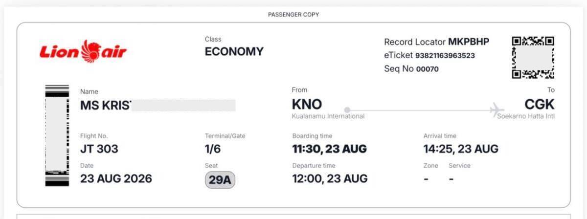This screenshot has width=587, height=219.
Task: Click the Terminal/Gate value 1/6
Action: coord(213,149)
